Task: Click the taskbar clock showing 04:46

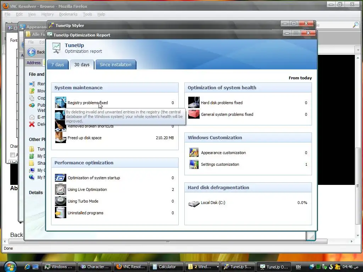Action: tap(351, 267)
